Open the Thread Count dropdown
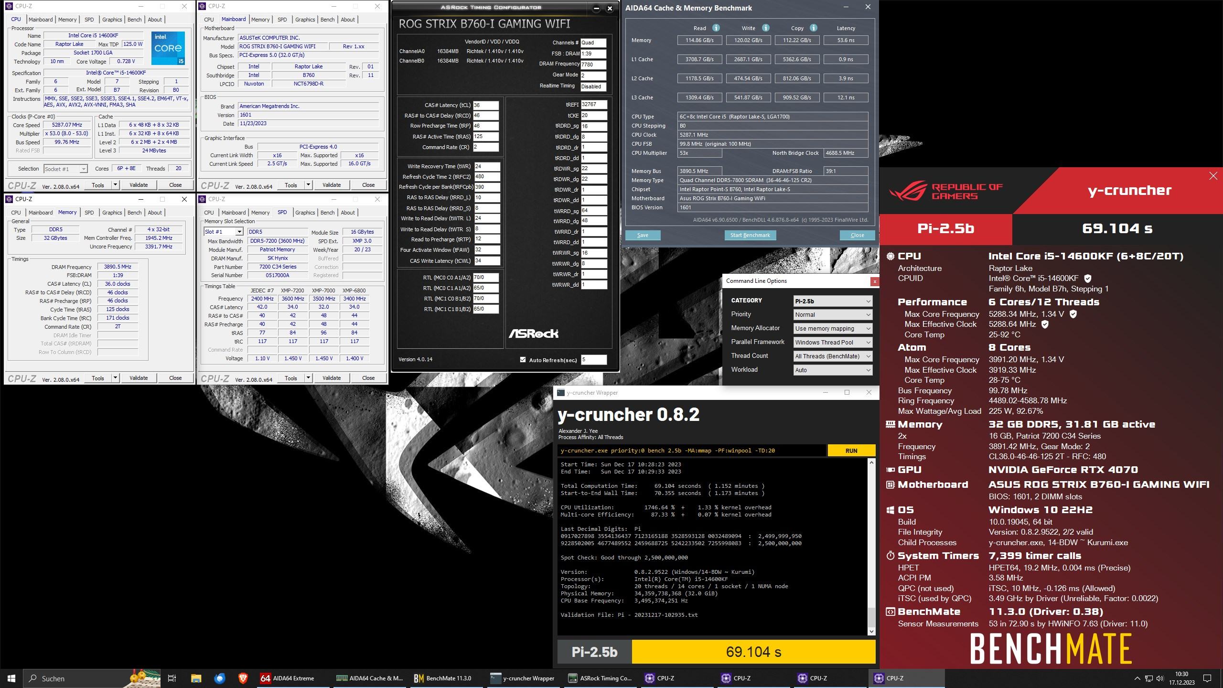 point(832,356)
